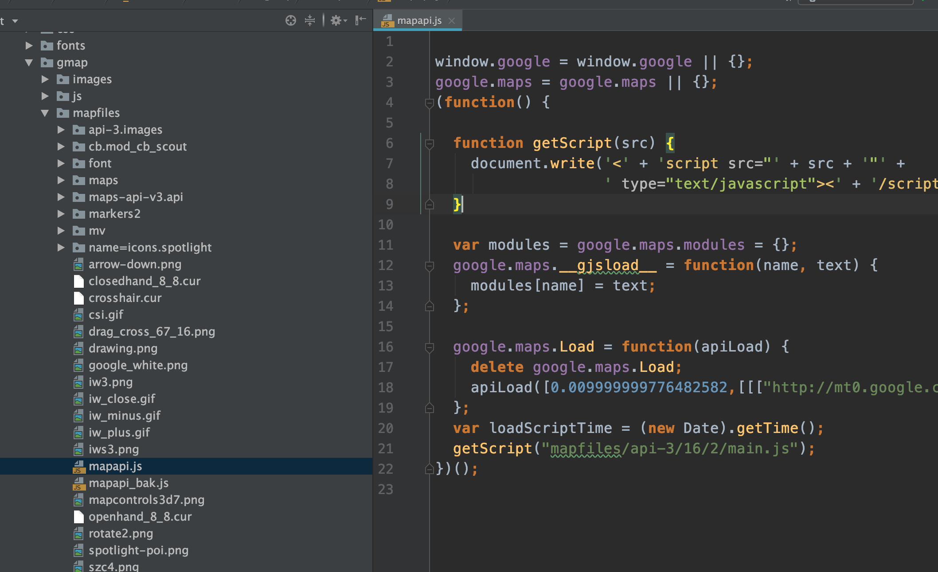The height and width of the screenshot is (572, 938).
Task: Toggle code fold marker on line 12
Action: (429, 266)
